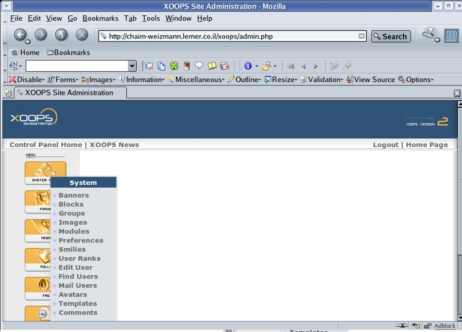The height and width of the screenshot is (332, 462).
Task: Click the Print icon in navigation bar
Action: pos(428,33)
